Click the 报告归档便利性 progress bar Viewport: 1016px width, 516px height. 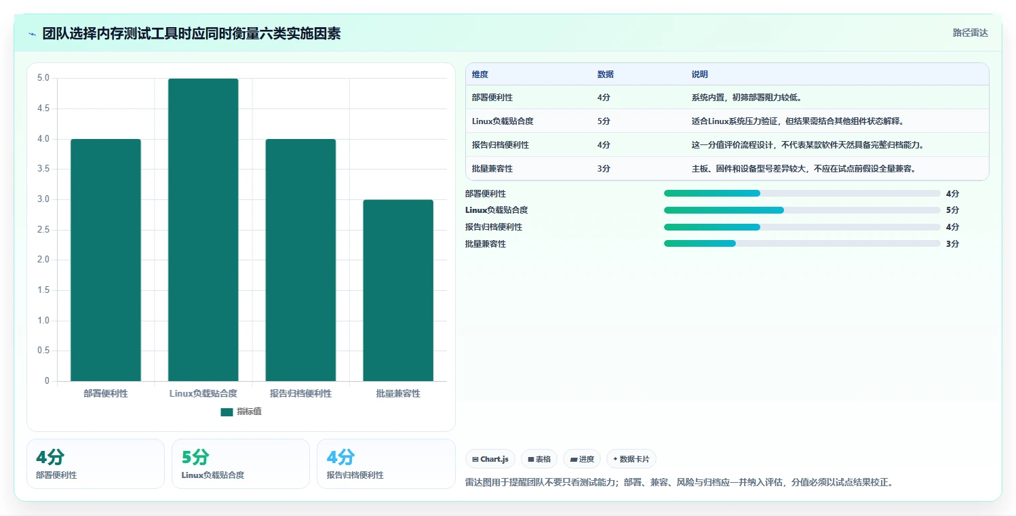click(x=802, y=227)
